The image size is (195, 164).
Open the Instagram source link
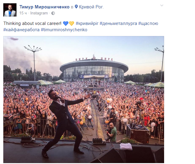pos(39,13)
